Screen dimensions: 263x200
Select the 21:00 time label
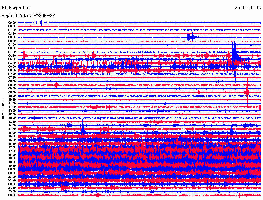[x=12, y=177]
